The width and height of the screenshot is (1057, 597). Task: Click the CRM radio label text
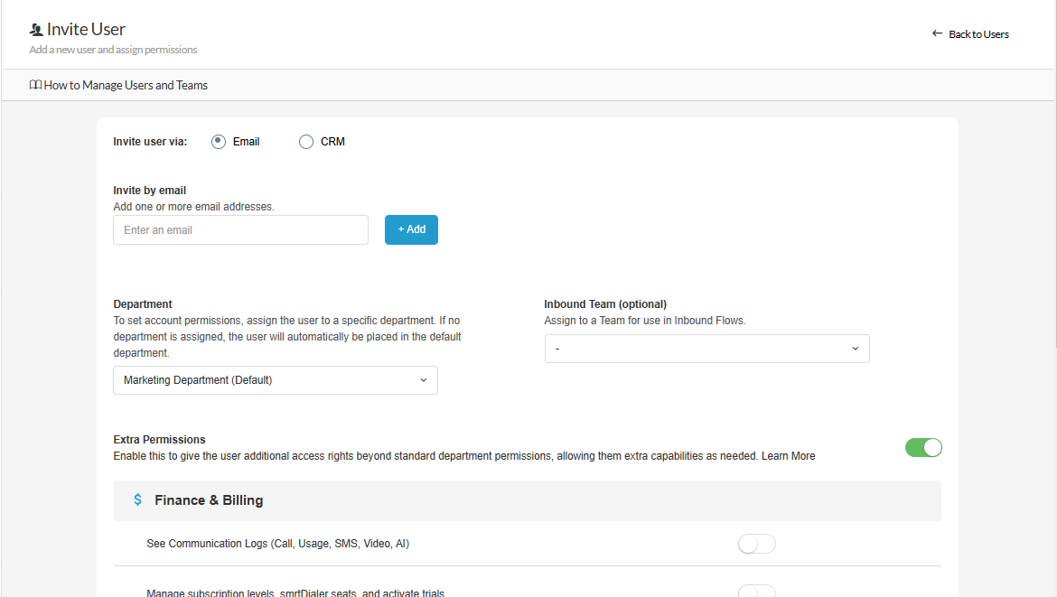pyautogui.click(x=332, y=142)
